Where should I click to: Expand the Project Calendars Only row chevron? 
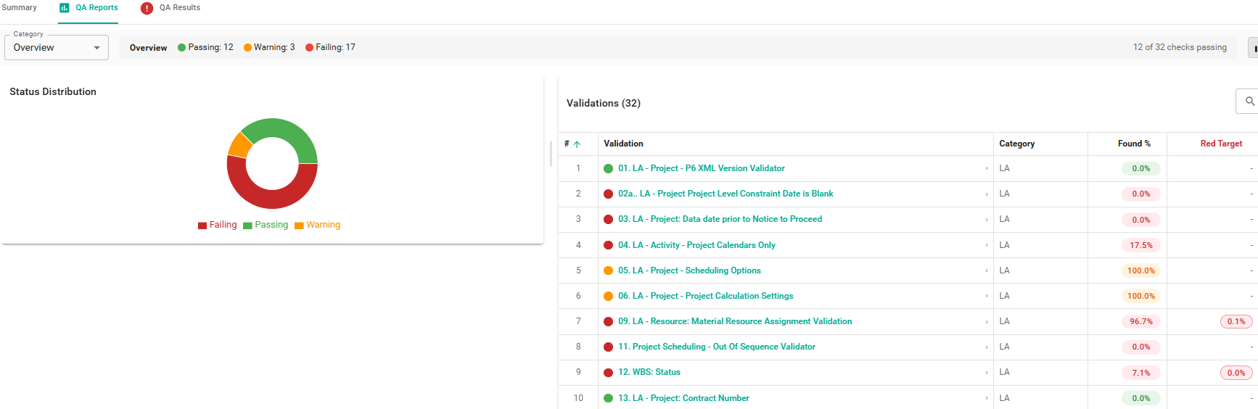[x=986, y=245]
